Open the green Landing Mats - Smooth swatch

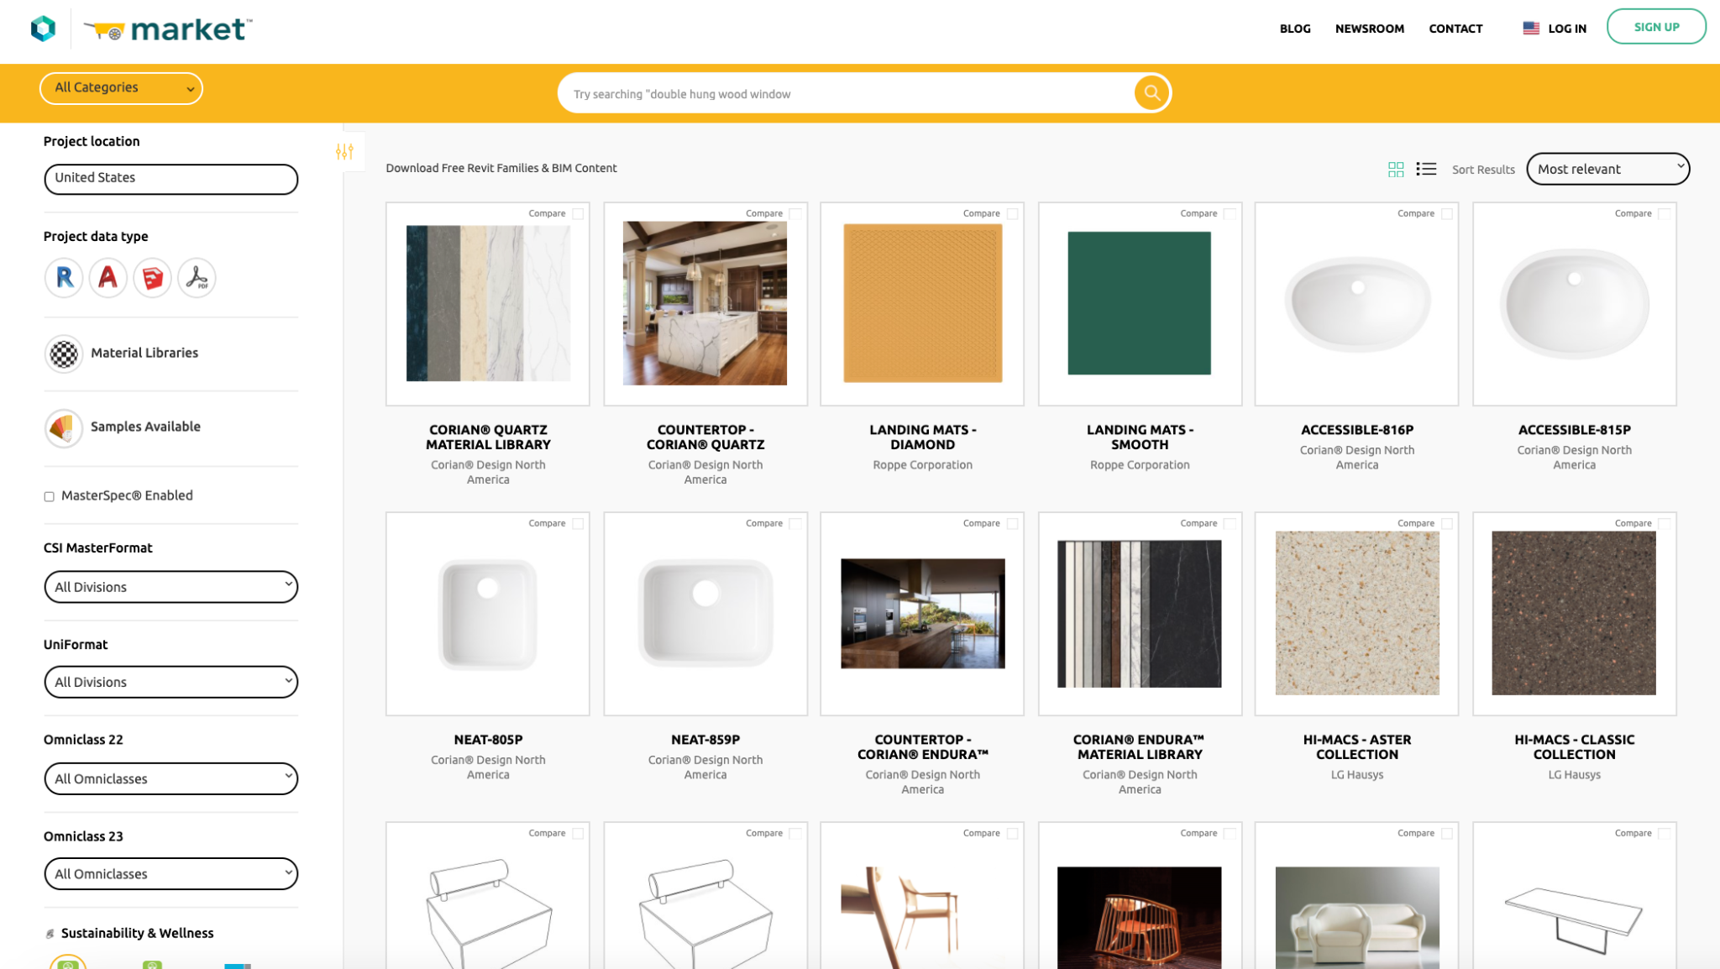click(1139, 303)
